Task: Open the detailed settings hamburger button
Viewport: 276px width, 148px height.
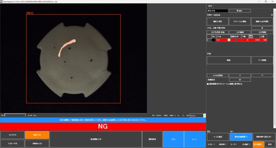Action: pos(240,80)
